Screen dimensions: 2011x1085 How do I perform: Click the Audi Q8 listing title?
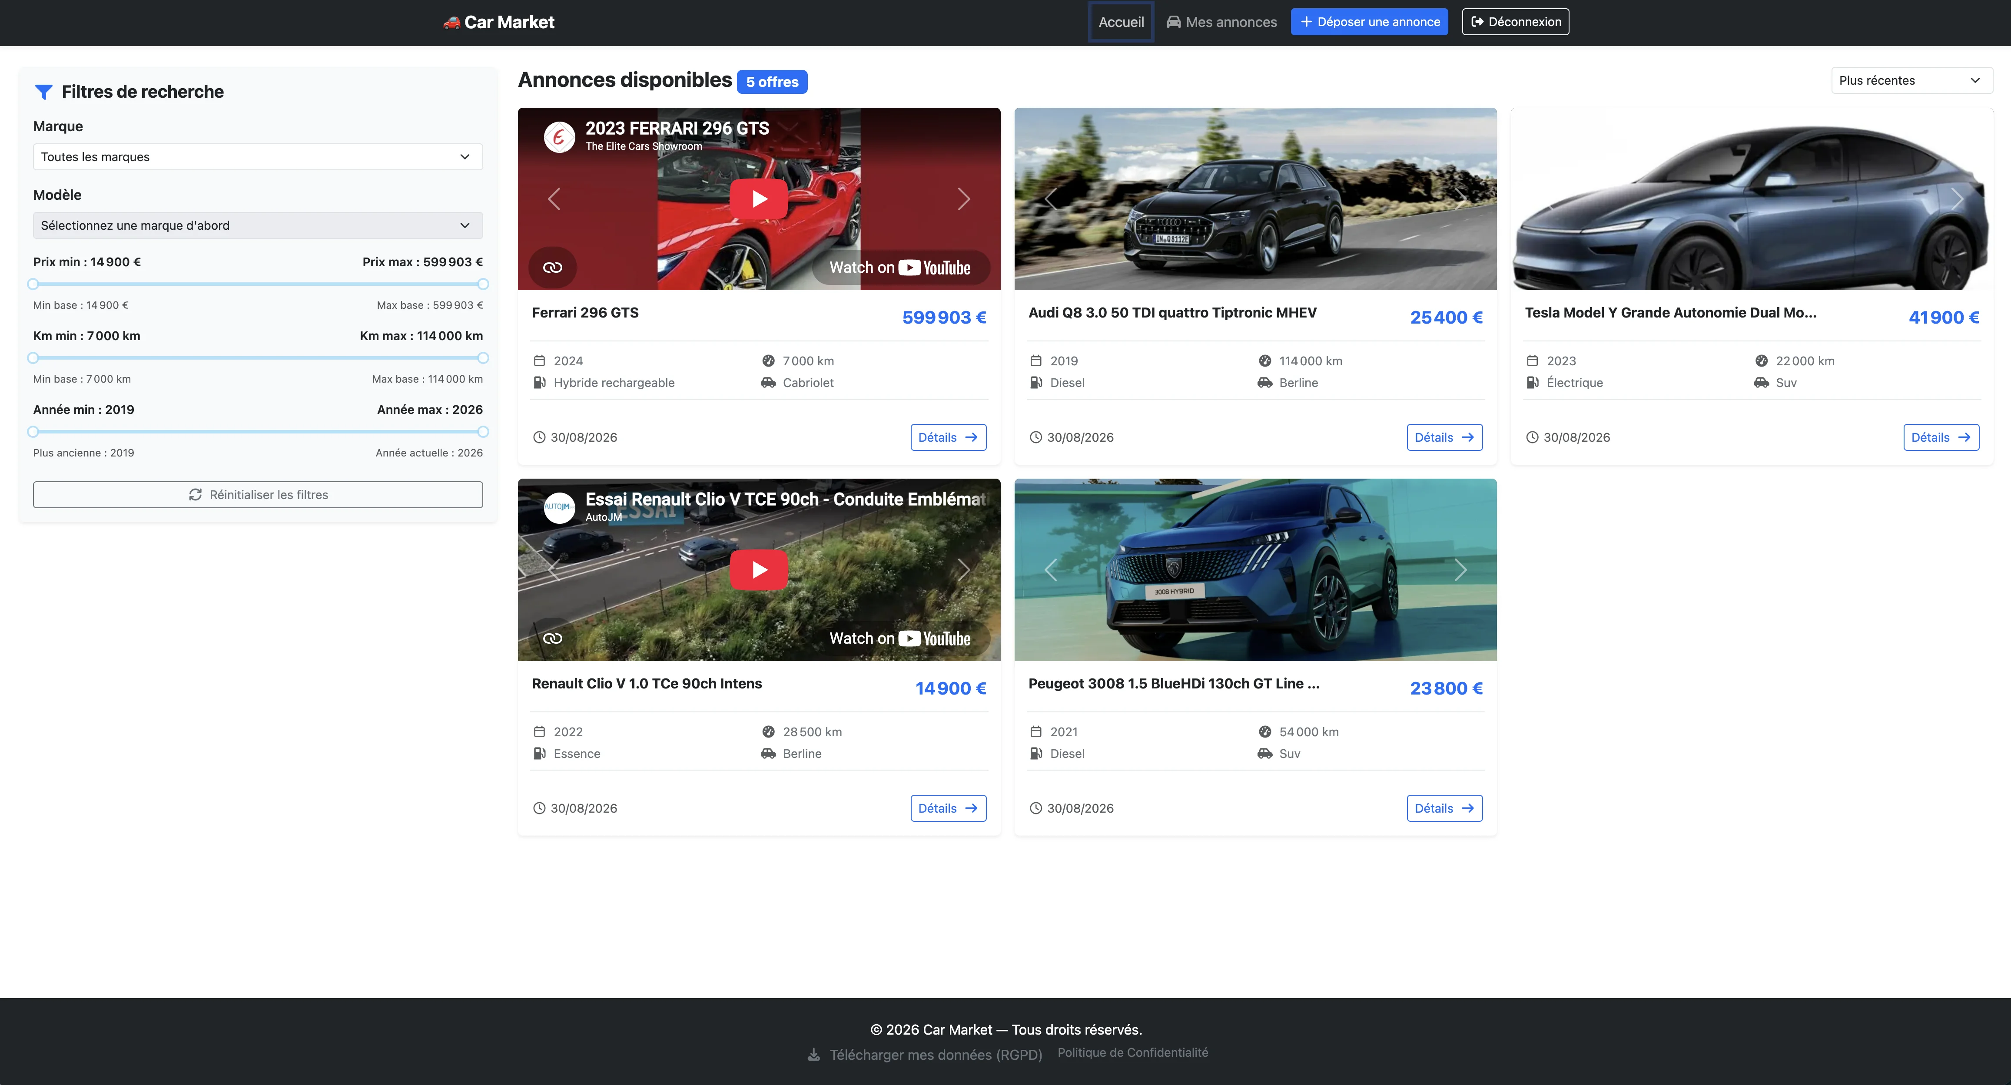(x=1172, y=312)
